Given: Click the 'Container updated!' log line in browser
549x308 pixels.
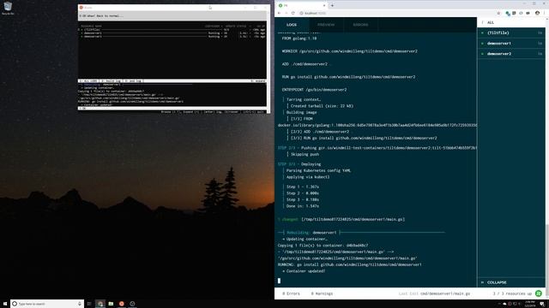Looking at the screenshot, I should [304, 271].
